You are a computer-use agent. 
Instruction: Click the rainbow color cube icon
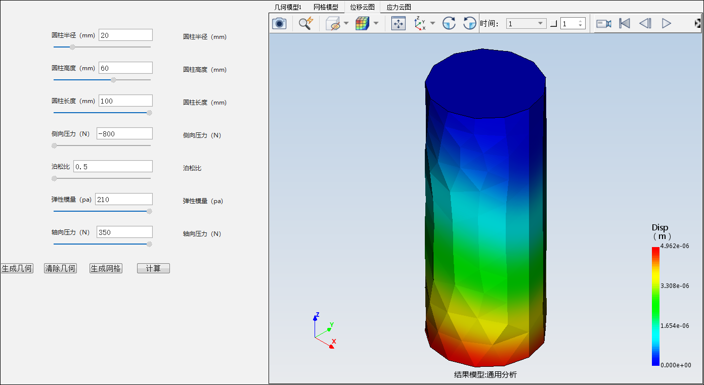pos(362,23)
